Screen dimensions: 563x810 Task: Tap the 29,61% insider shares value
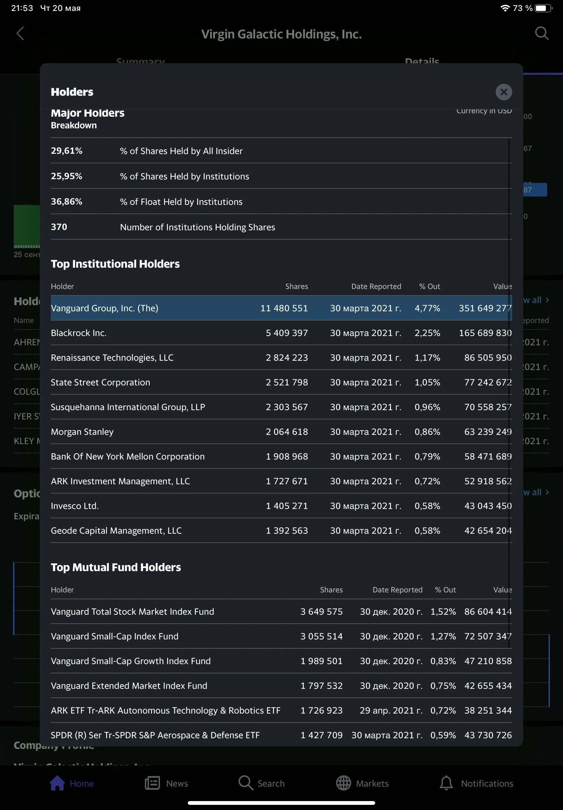pos(67,151)
